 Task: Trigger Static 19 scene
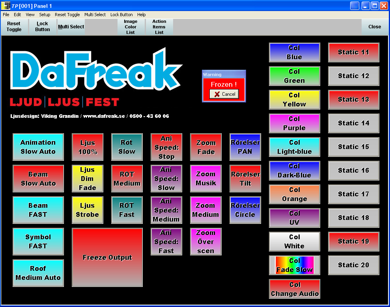click(354, 242)
